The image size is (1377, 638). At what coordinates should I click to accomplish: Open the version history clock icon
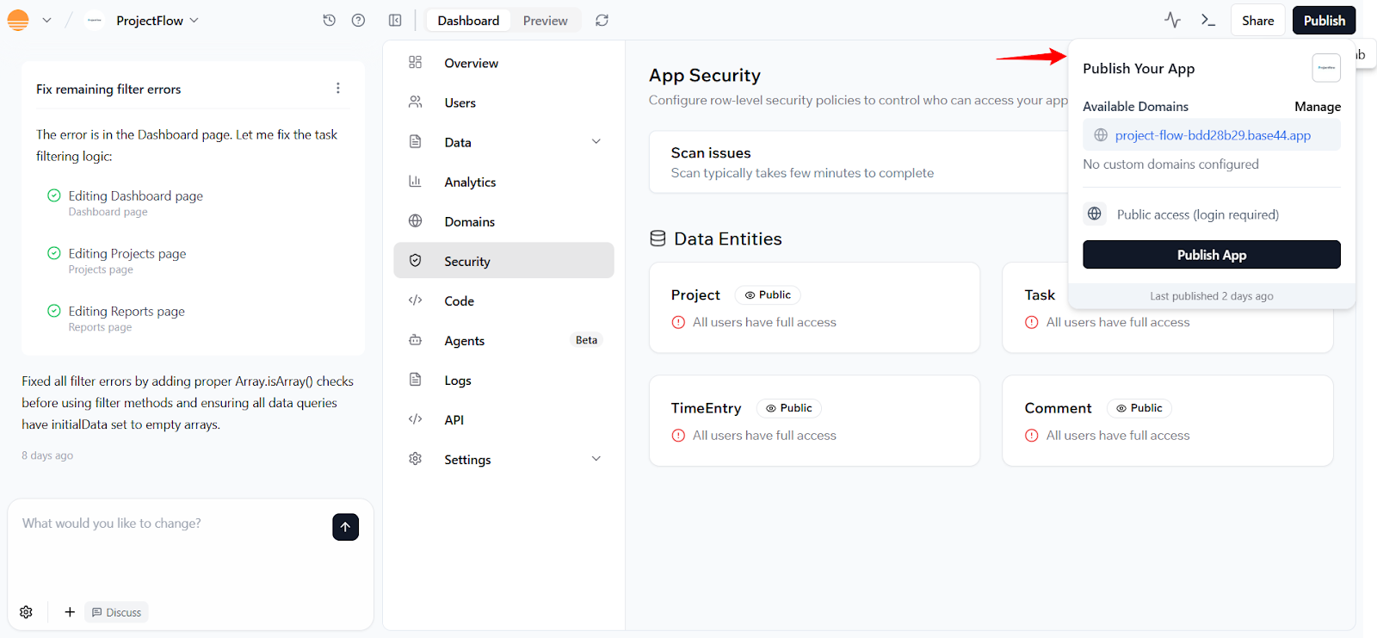click(329, 20)
